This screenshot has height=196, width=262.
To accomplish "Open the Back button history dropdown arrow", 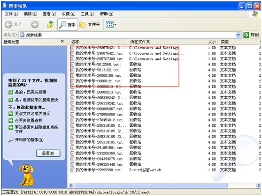I will tap(25, 24).
